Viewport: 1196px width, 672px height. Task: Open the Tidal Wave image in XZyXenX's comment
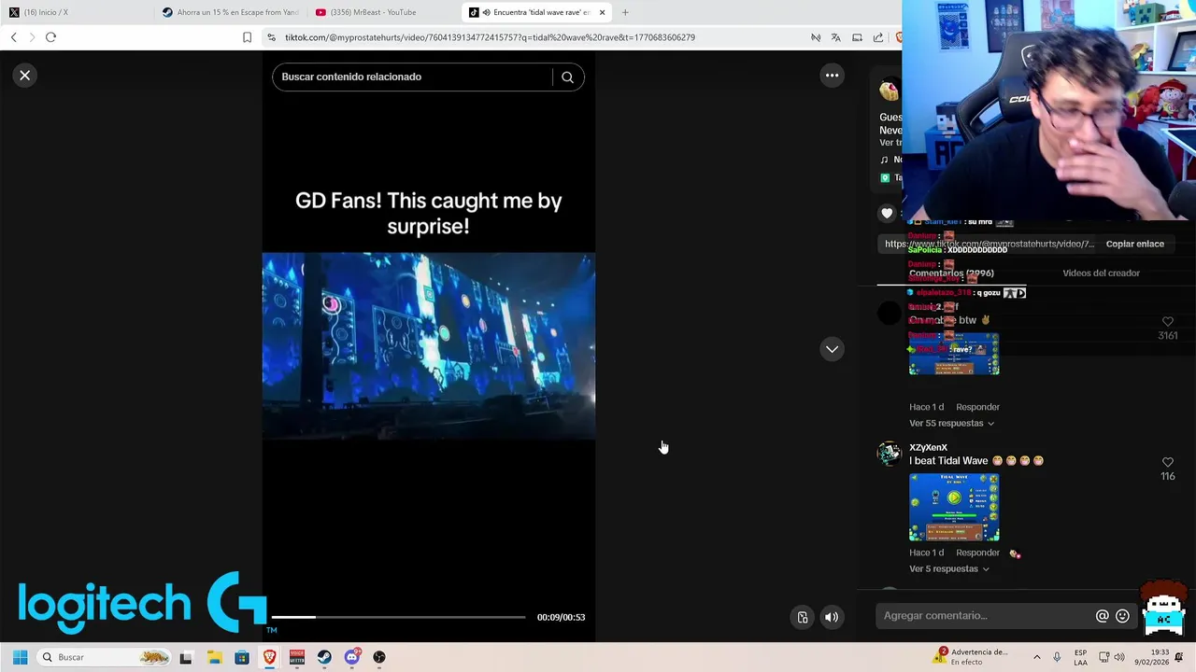tap(954, 508)
